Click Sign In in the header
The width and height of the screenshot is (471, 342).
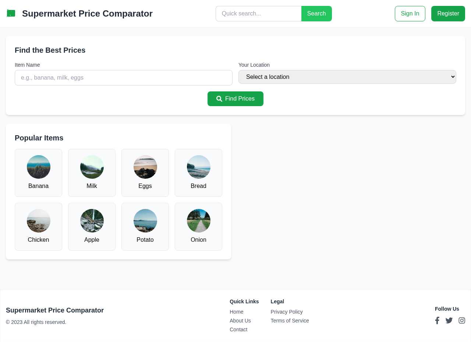coord(410,13)
